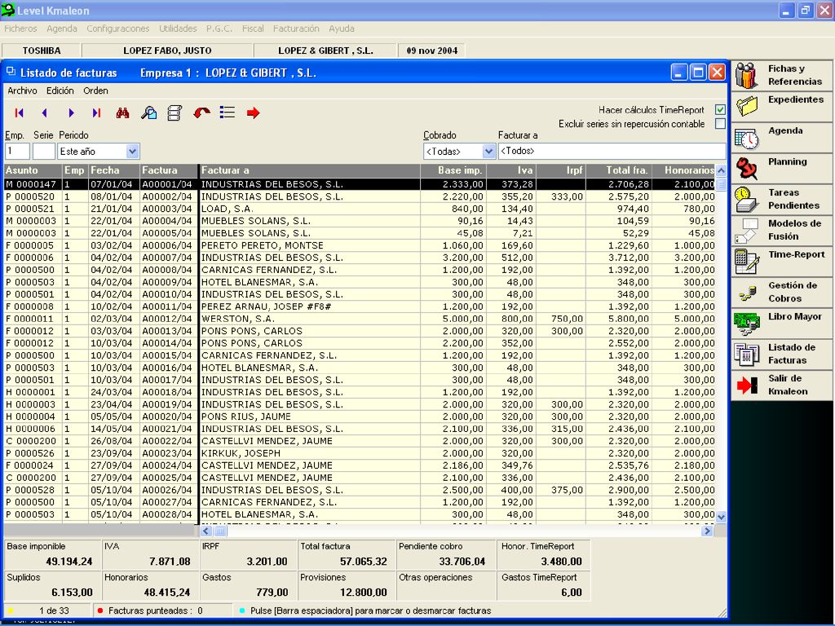This screenshot has width=835, height=626.
Task: Open the magnifier preview icon
Action: (x=148, y=112)
